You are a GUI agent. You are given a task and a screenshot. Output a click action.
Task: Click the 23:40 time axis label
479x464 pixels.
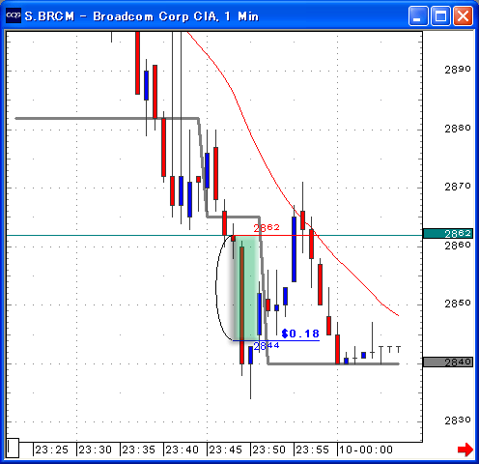(182, 449)
